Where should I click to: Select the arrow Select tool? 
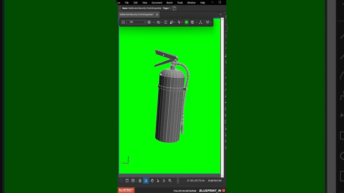pos(158,181)
